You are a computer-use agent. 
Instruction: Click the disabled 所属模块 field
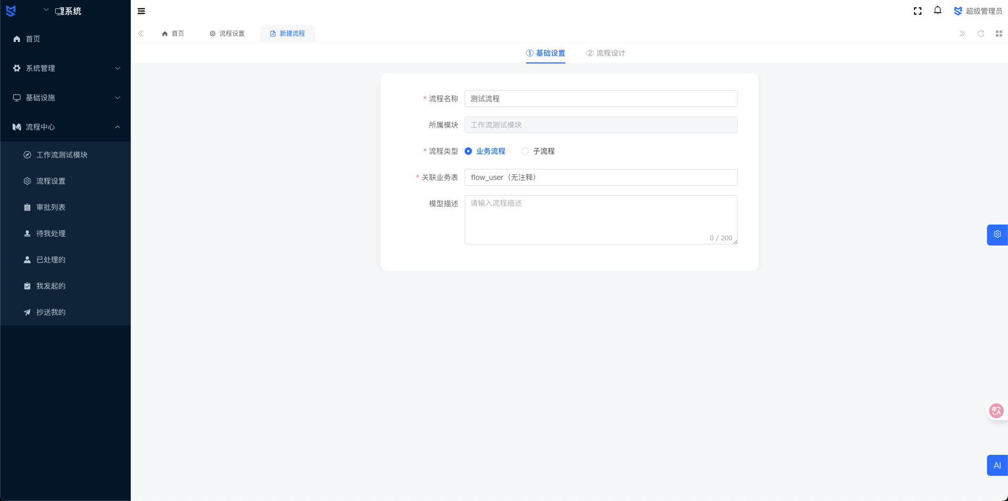coord(601,125)
